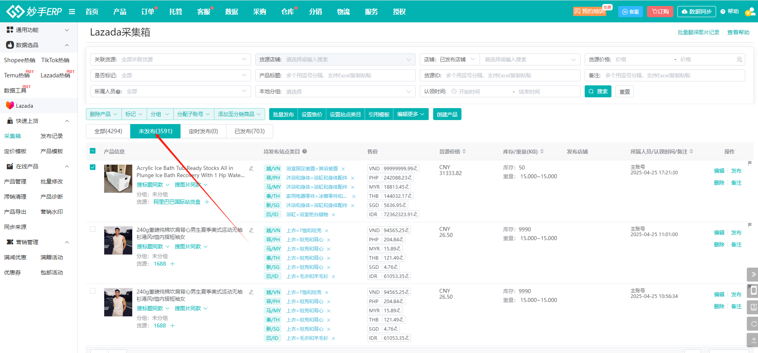758x353 pixels.
Task: Click the 预约培训 button in the header
Action: (x=590, y=11)
